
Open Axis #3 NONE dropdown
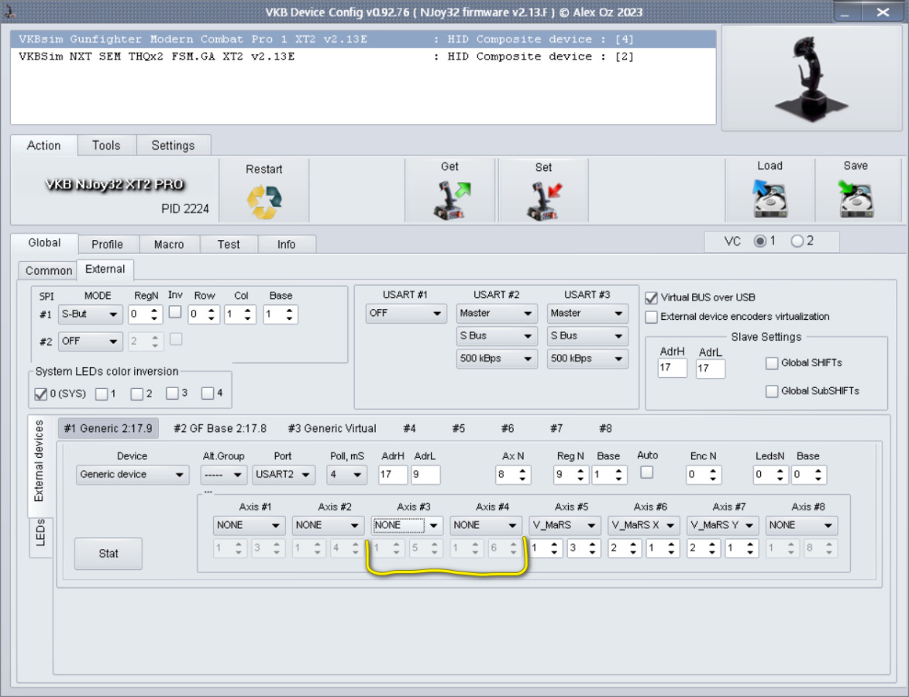click(x=407, y=525)
